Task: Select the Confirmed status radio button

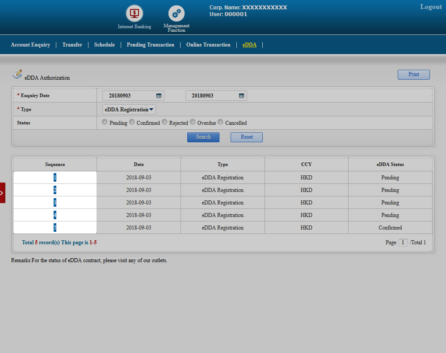Action: tap(132, 122)
